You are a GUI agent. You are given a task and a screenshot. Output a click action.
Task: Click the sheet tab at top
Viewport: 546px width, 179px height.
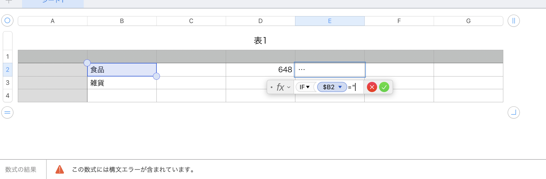point(53,2)
